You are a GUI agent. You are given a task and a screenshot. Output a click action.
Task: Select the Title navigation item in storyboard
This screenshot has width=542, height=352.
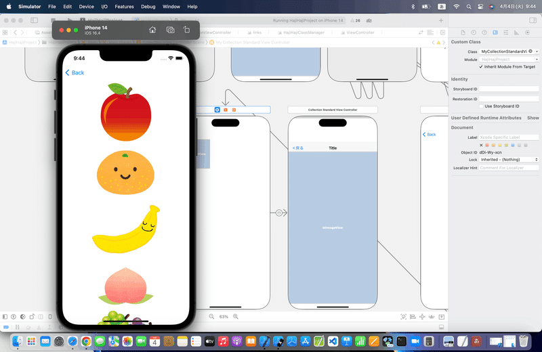(x=333, y=148)
